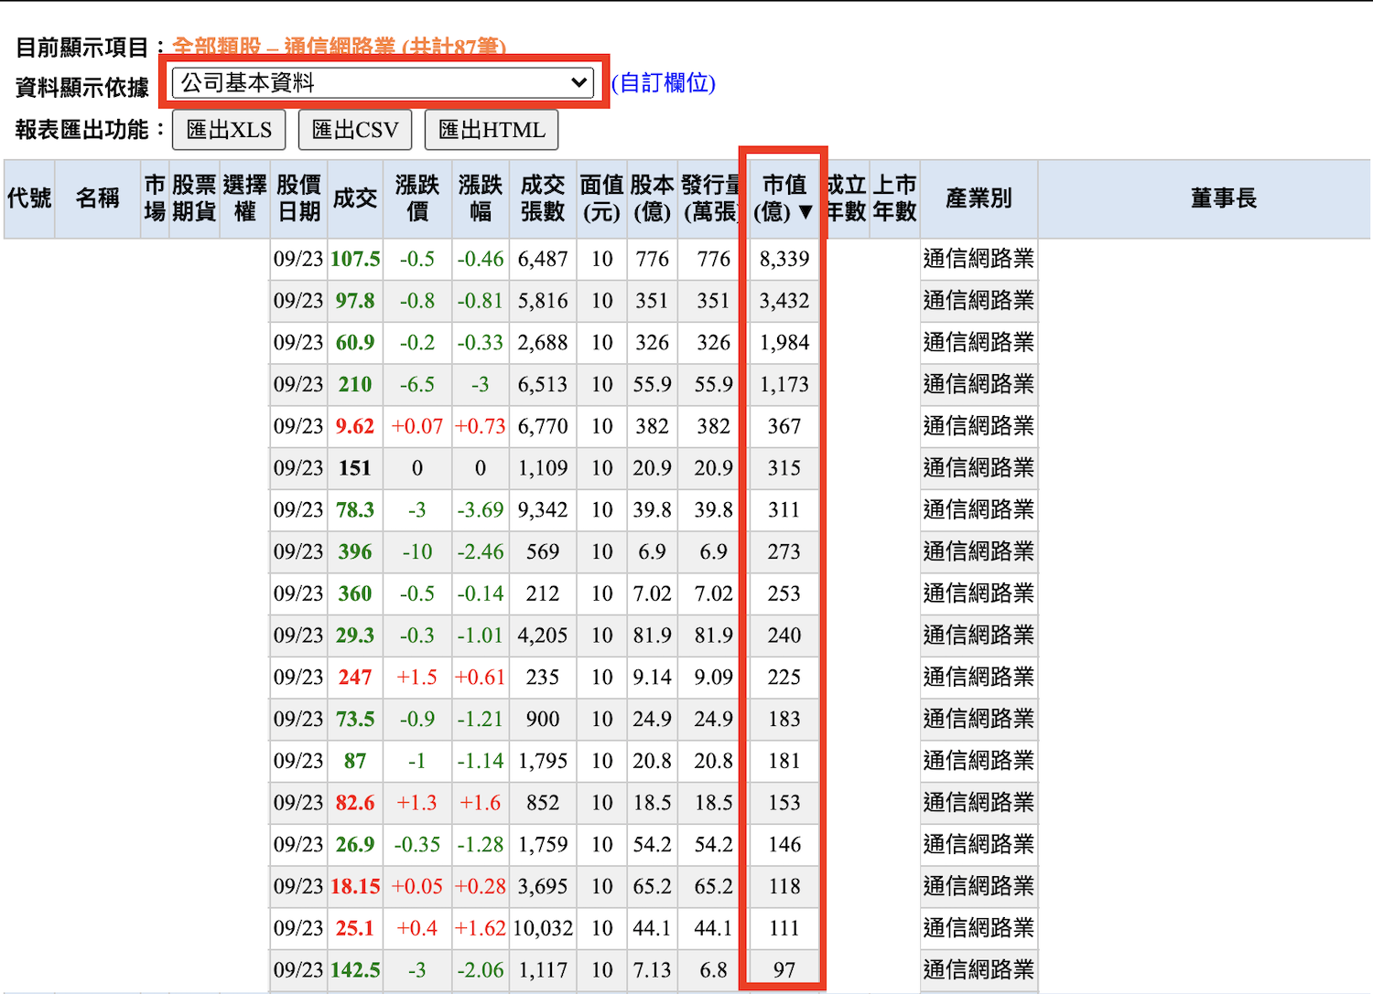This screenshot has width=1373, height=994.
Task: Sort by the 市值(億) column header
Action: click(x=784, y=198)
